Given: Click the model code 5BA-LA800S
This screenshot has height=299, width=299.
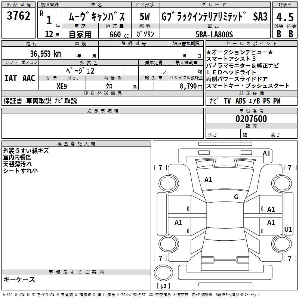Looking at the screenshot, I should click(x=214, y=34).
